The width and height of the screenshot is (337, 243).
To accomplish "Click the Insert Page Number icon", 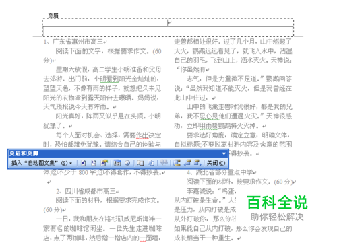I will click(x=84, y=163).
